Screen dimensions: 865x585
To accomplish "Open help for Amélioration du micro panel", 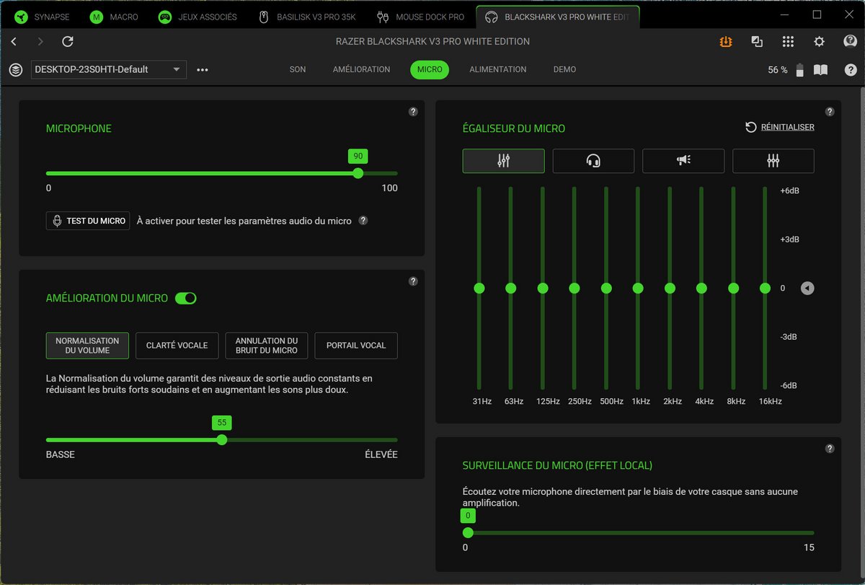I will (x=413, y=281).
